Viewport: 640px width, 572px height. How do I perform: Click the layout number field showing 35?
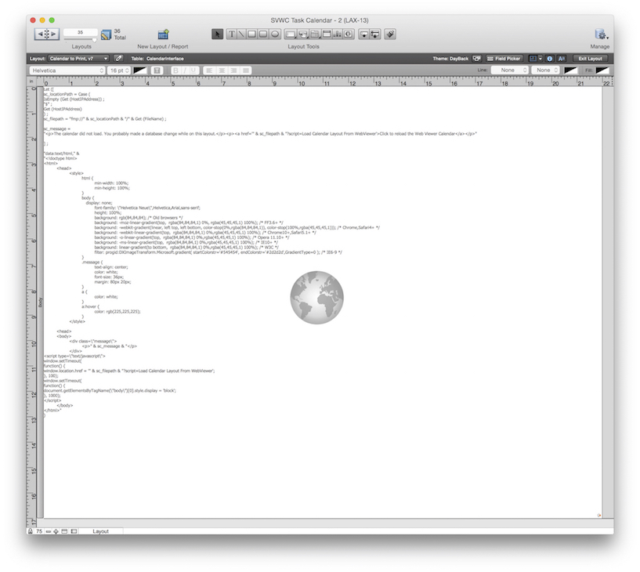81,32
